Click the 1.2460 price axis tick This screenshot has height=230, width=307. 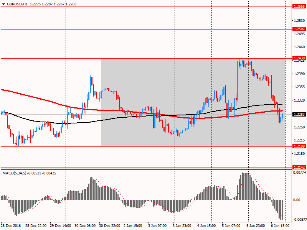(x=299, y=47)
